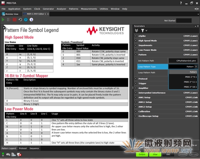Click the filter funnel icon in Parameters
The width and height of the screenshot is (200, 159).
(142, 31)
